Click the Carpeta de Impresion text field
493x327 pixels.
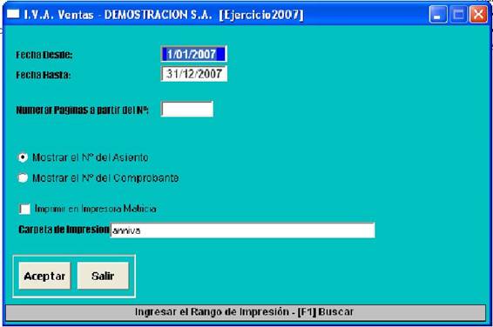point(242,230)
